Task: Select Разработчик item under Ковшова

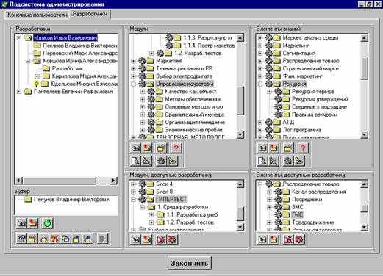Action: click(x=68, y=68)
